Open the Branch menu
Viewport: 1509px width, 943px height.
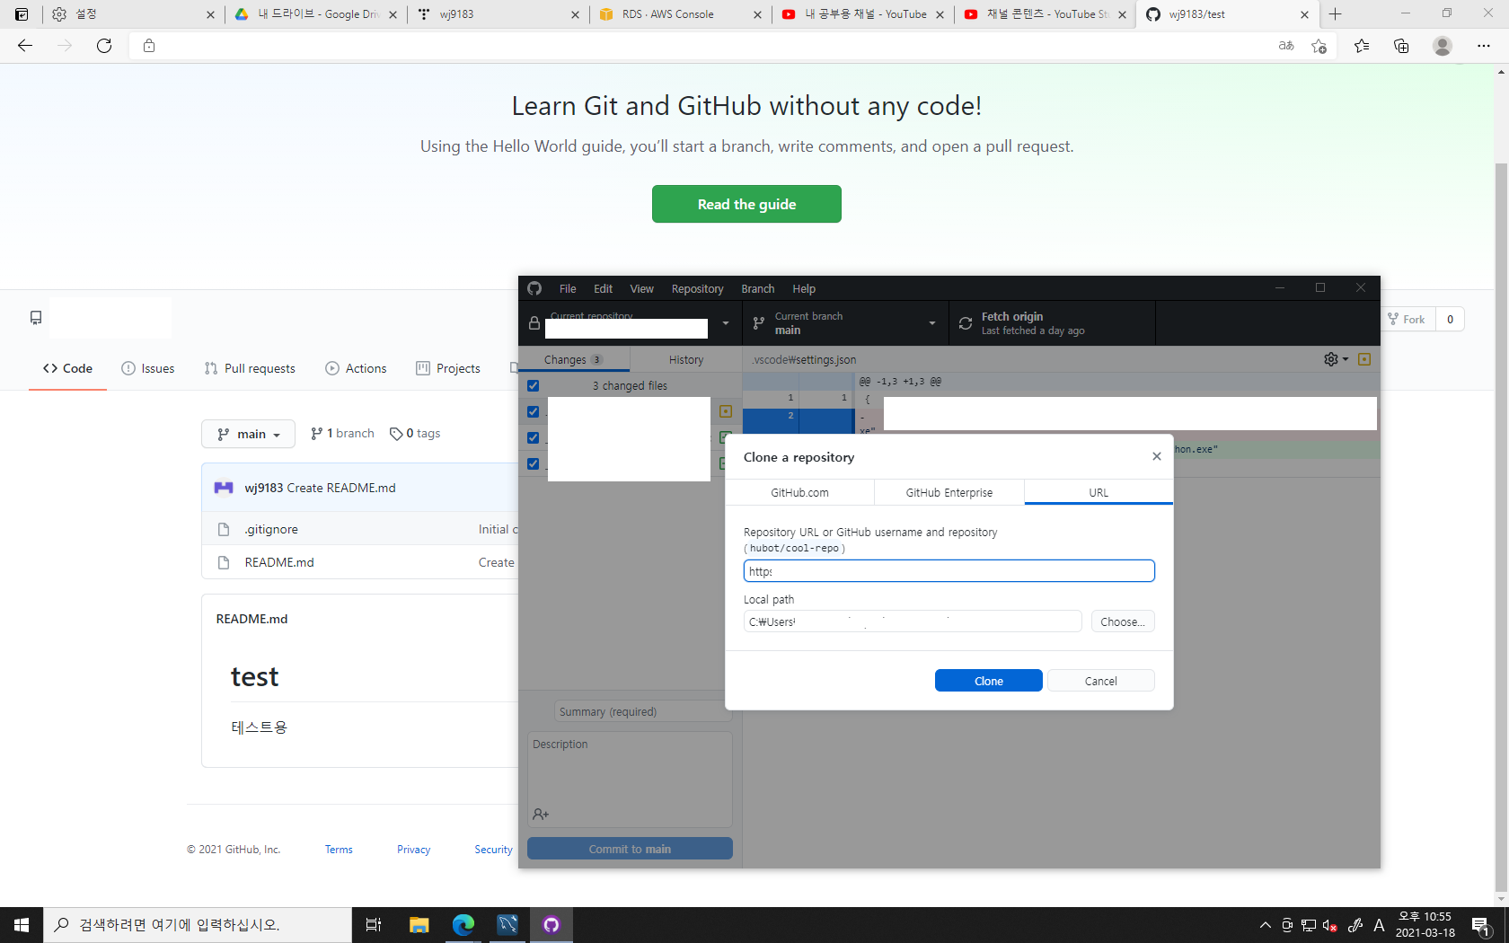point(758,288)
